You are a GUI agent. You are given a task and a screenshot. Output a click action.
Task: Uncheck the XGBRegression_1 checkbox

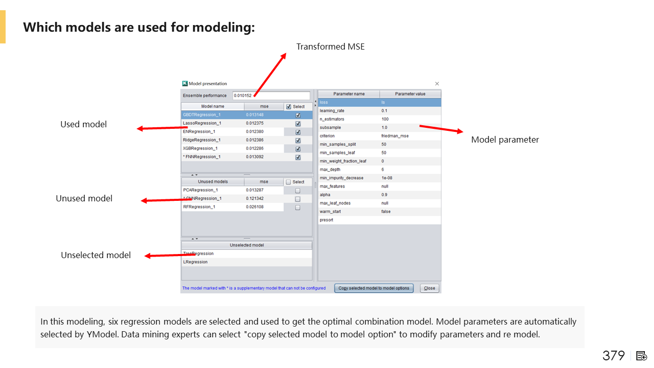(x=298, y=149)
